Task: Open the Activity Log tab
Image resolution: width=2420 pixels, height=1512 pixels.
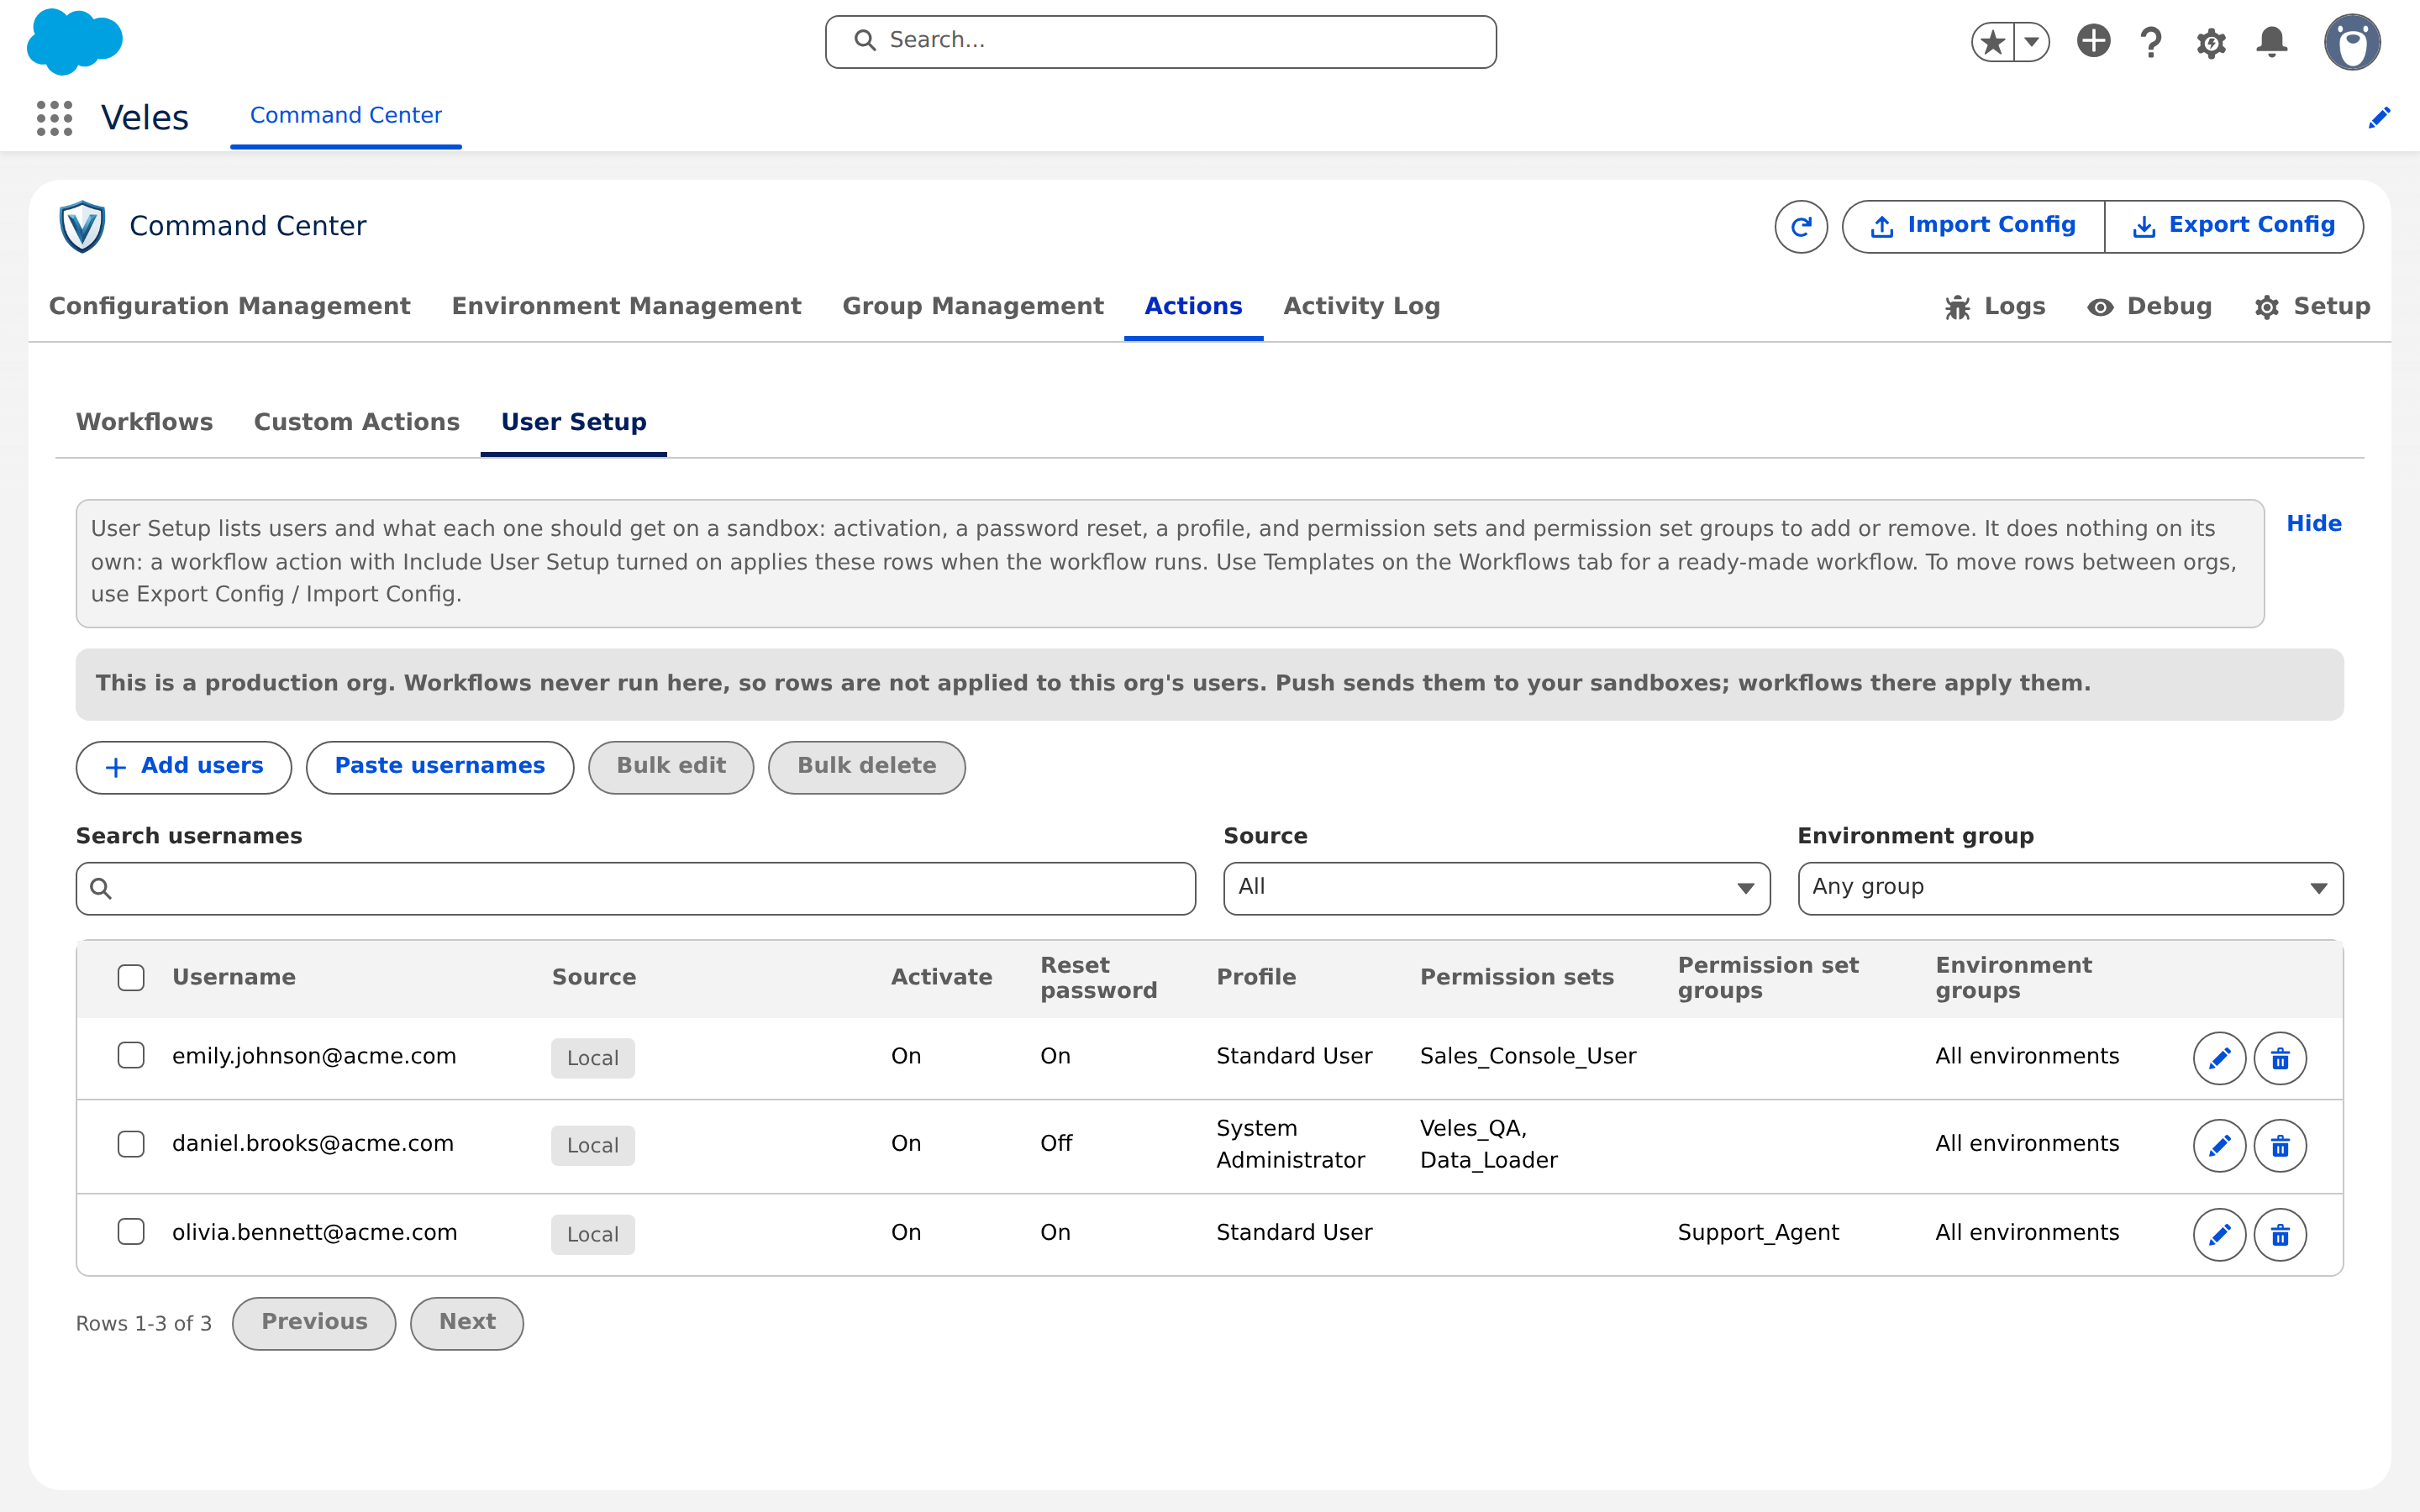Action: (x=1361, y=306)
